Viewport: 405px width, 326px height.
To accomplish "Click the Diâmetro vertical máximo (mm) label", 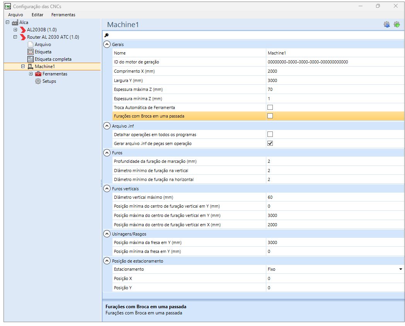I will point(144,197).
